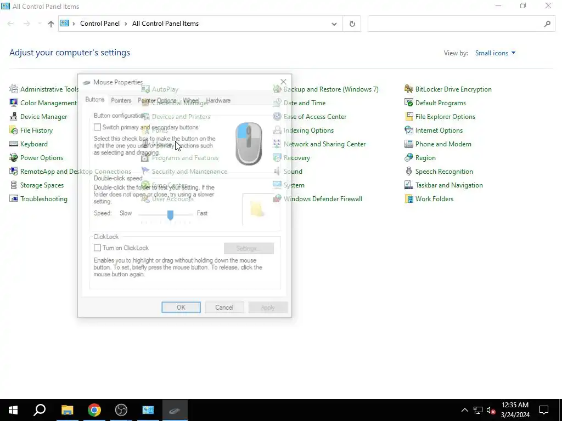Switch to the Hardware tab
Image resolution: width=562 pixels, height=421 pixels.
[x=218, y=101]
